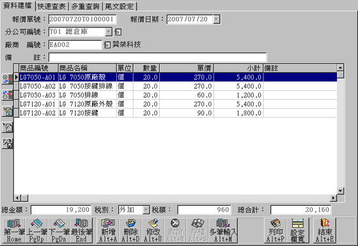
Task: Click the remove-row icon left of the grid
Action: tap(8, 95)
